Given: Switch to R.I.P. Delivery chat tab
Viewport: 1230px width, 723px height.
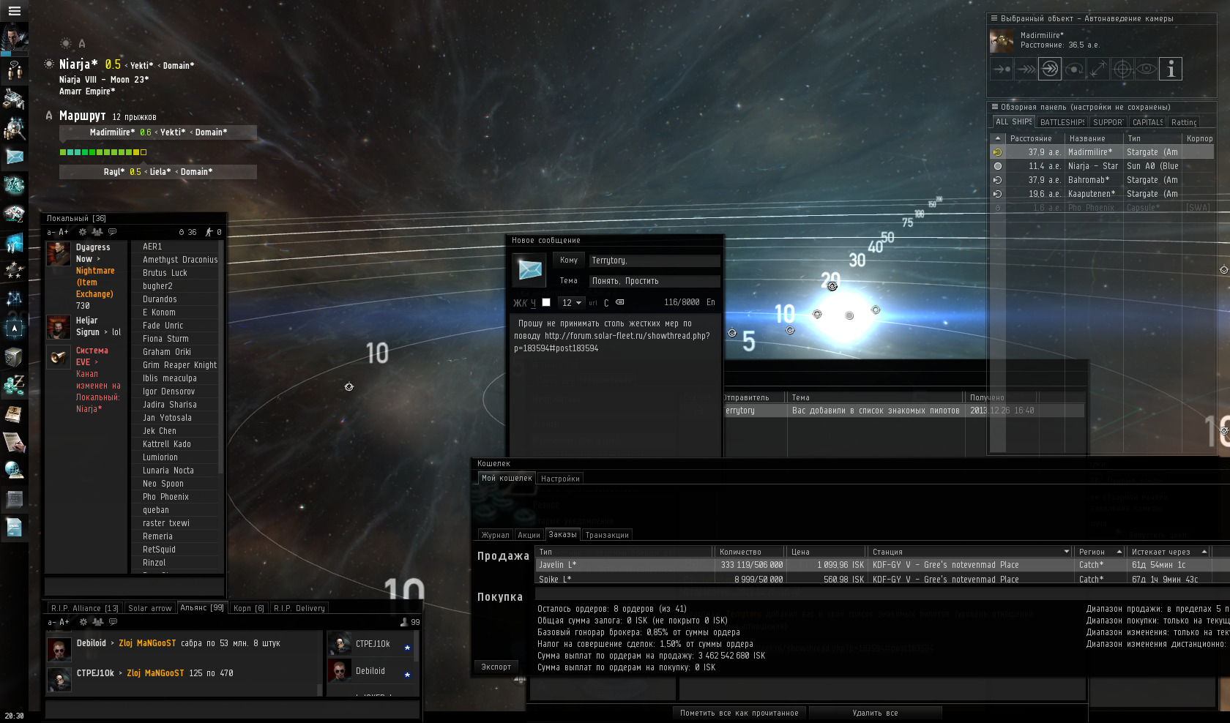Looking at the screenshot, I should click(x=299, y=608).
